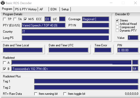
Task: Enable the Compressed checkbox
Action: [117, 27]
